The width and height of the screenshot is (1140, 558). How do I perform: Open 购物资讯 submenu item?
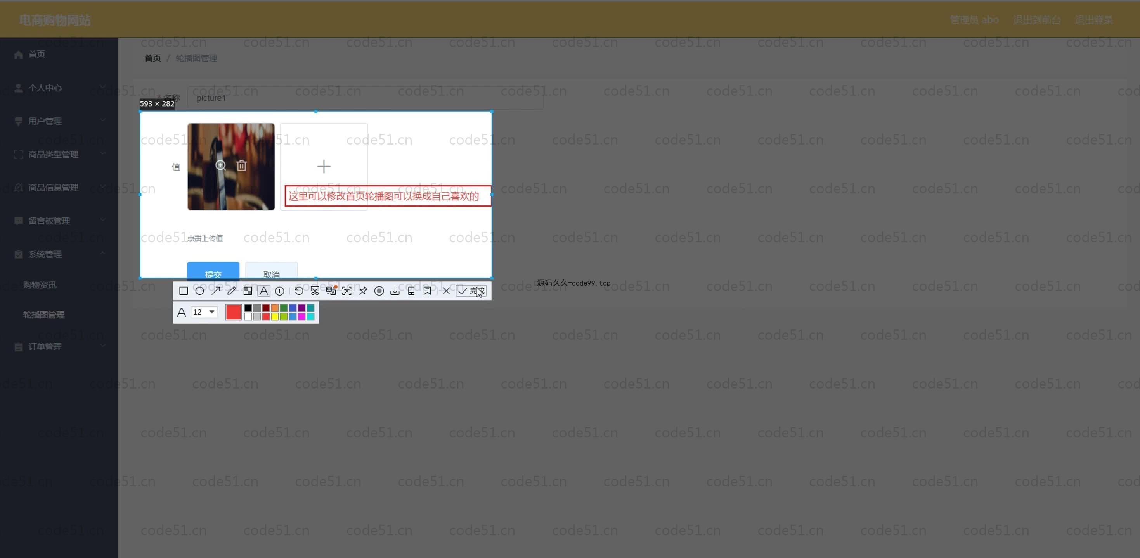(x=59, y=285)
